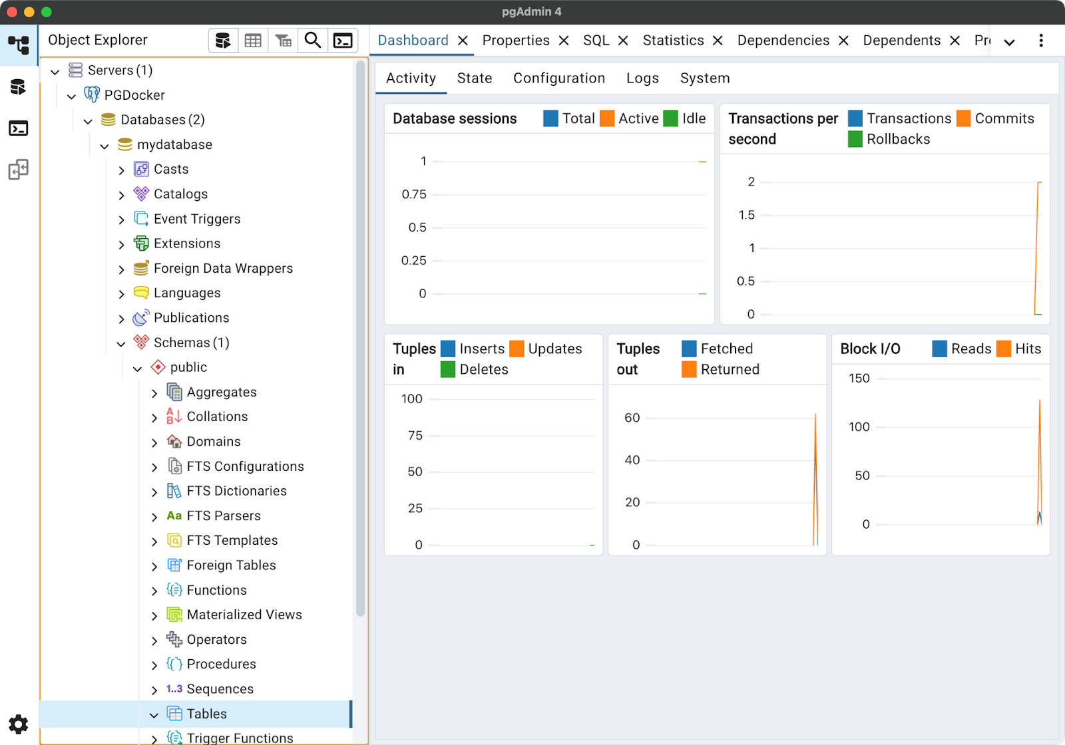
Task: Close the SQL tab
Action: tap(623, 41)
